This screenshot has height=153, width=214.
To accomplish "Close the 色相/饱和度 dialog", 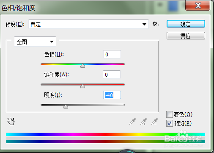I will 198,6.
